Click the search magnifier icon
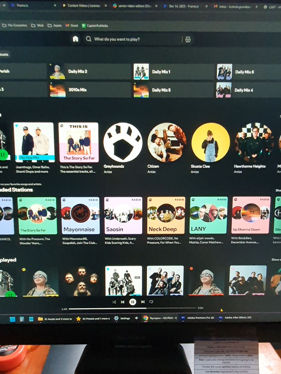 (89, 39)
